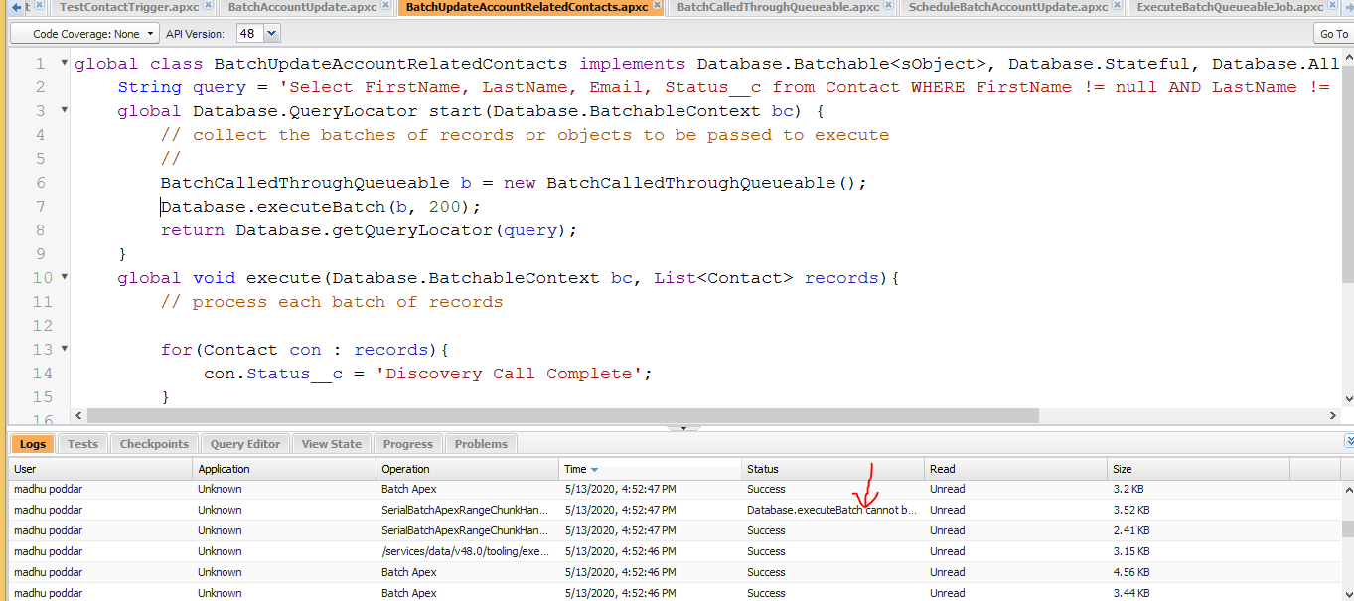Collapse the for loop using line 13 triangle

point(62,349)
